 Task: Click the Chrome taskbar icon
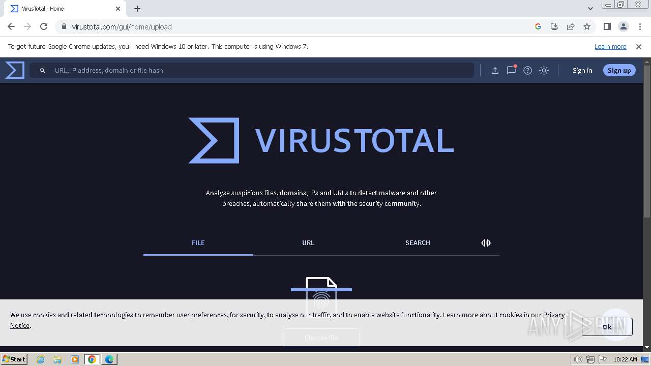92,359
